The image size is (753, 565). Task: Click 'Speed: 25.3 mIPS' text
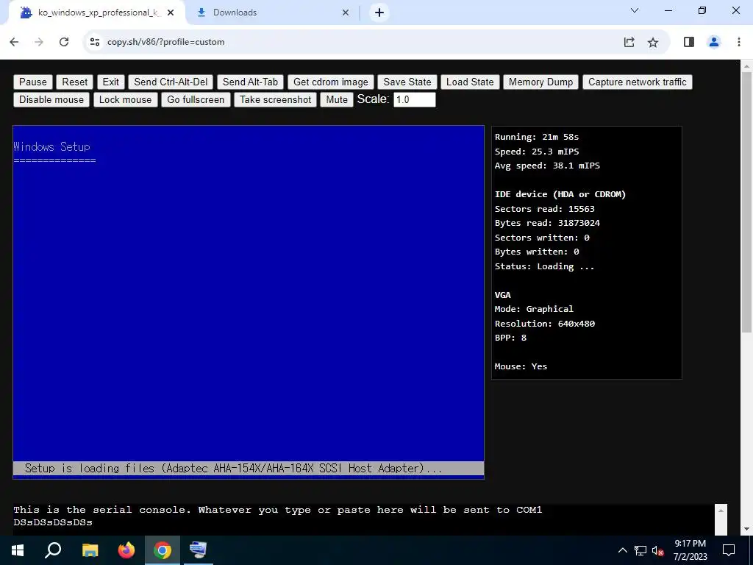point(537,152)
